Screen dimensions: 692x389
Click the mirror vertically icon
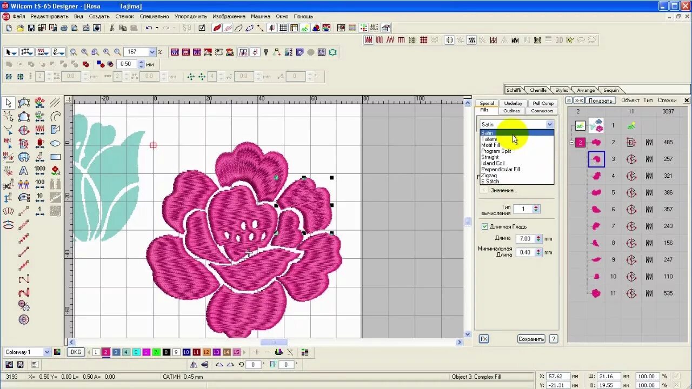[204, 365]
